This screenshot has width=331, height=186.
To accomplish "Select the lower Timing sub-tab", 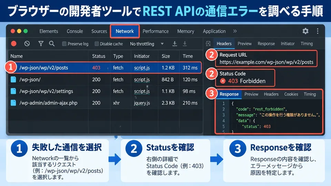I will 310,94.
